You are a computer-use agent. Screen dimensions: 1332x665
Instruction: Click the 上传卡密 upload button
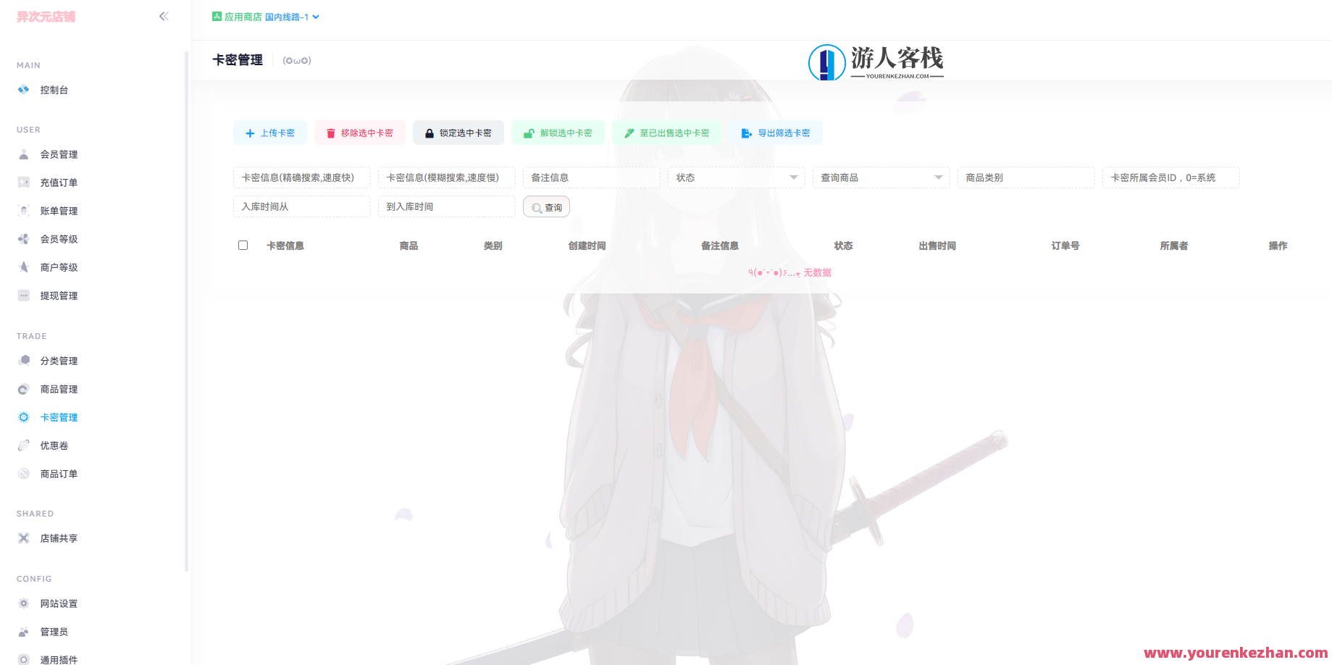pos(269,133)
